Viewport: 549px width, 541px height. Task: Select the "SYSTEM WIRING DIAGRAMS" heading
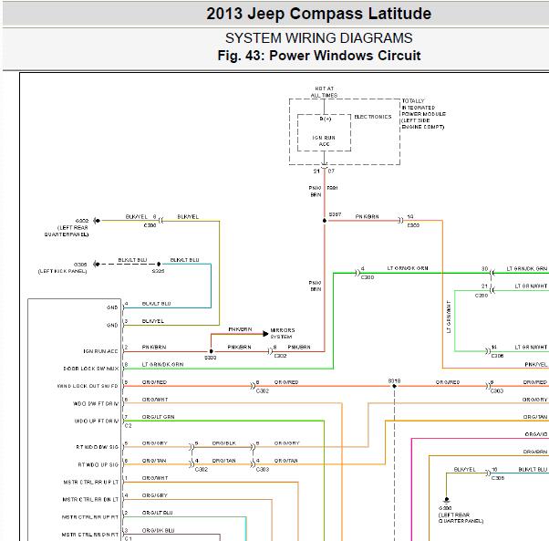coord(318,37)
